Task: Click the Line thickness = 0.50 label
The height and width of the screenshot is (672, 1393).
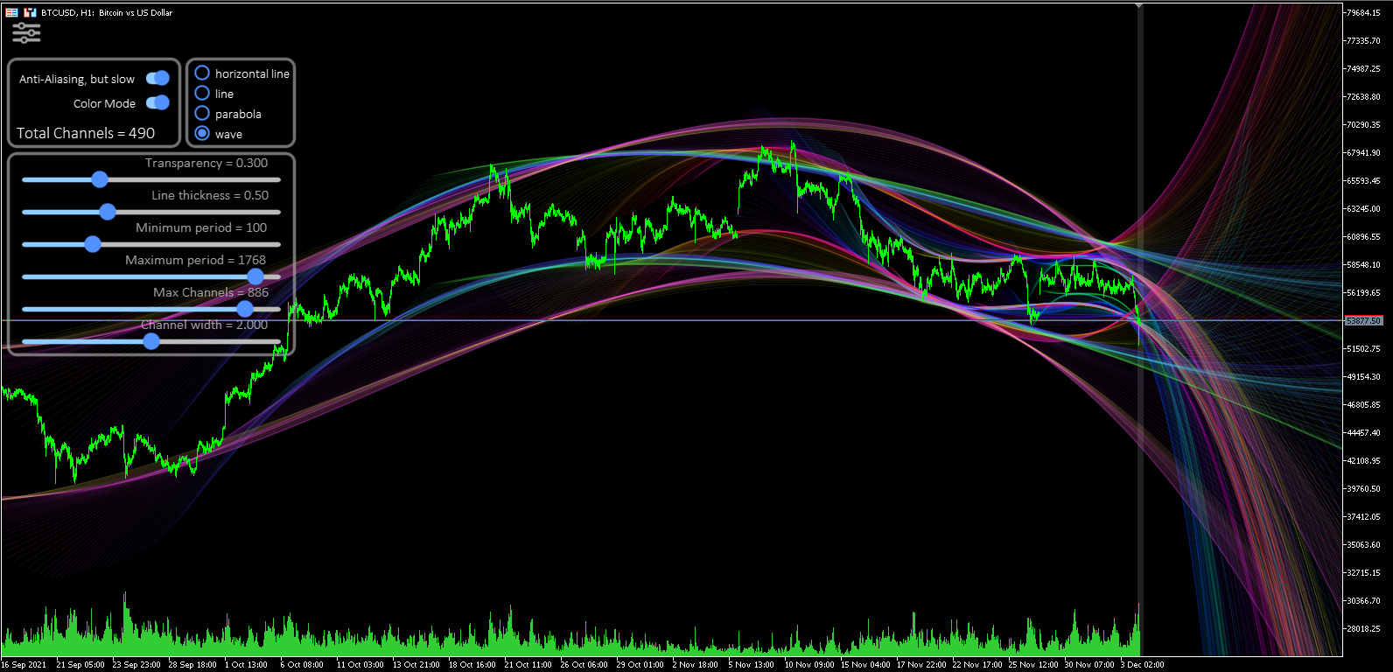Action: 210,195
